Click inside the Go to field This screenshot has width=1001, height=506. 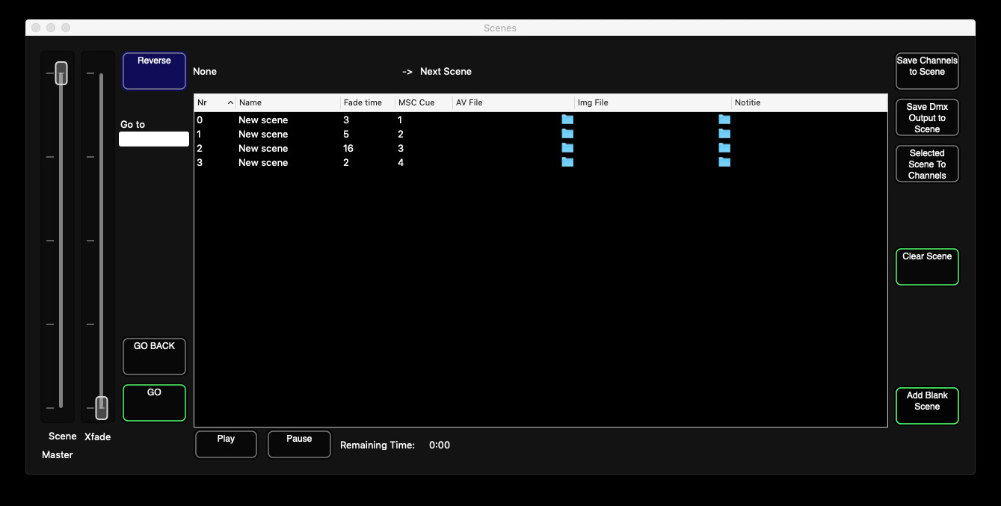(153, 138)
